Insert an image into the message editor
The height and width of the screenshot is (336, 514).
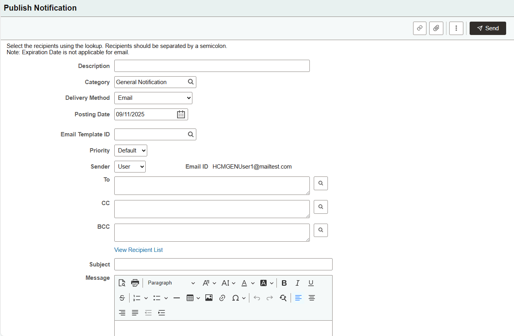pyautogui.click(x=209, y=297)
